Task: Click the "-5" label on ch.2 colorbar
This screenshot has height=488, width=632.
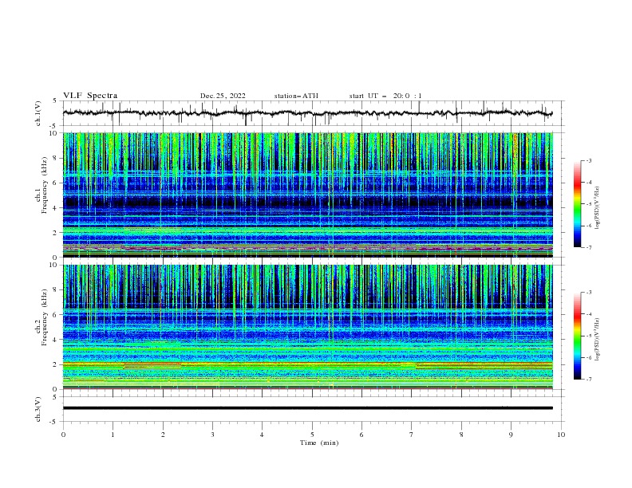Action: click(x=588, y=336)
